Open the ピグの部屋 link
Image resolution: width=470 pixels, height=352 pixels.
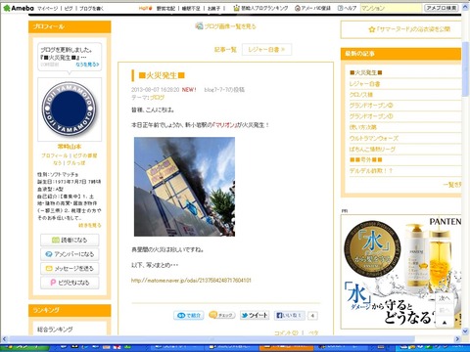coord(85,155)
